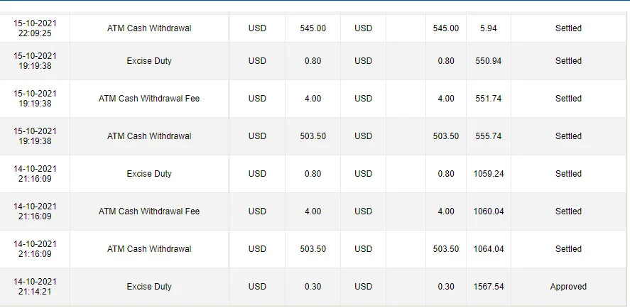This screenshot has height=308, width=630.
Task: Select the Excise Duty entry with 0.30 amount
Action: (149, 287)
